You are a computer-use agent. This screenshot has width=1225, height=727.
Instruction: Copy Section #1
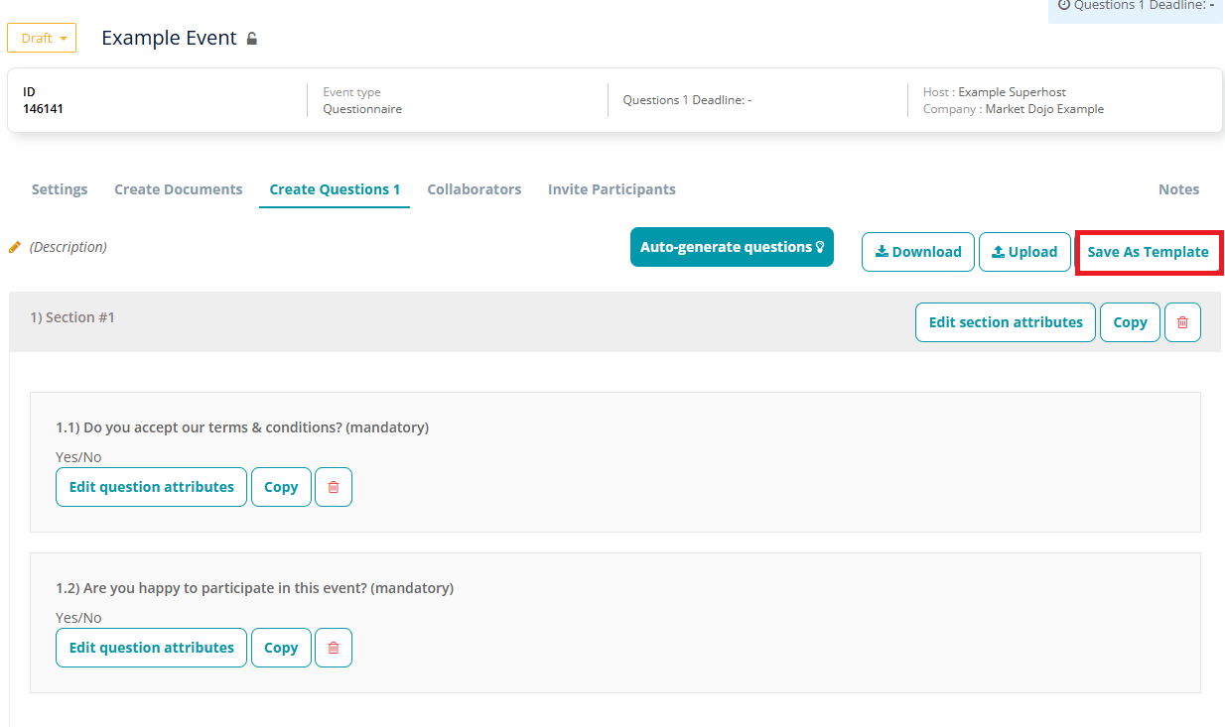pyautogui.click(x=1130, y=322)
